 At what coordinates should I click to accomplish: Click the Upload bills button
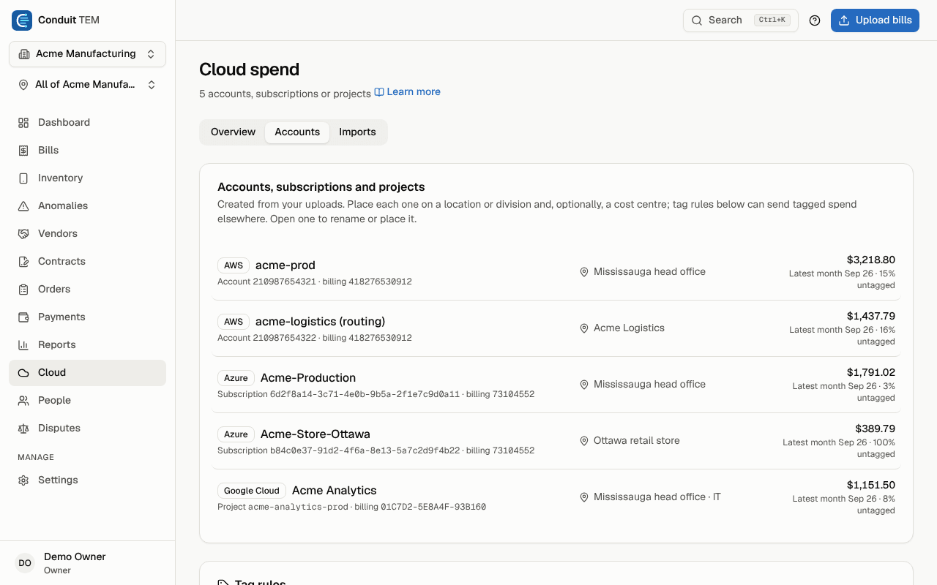(x=875, y=20)
